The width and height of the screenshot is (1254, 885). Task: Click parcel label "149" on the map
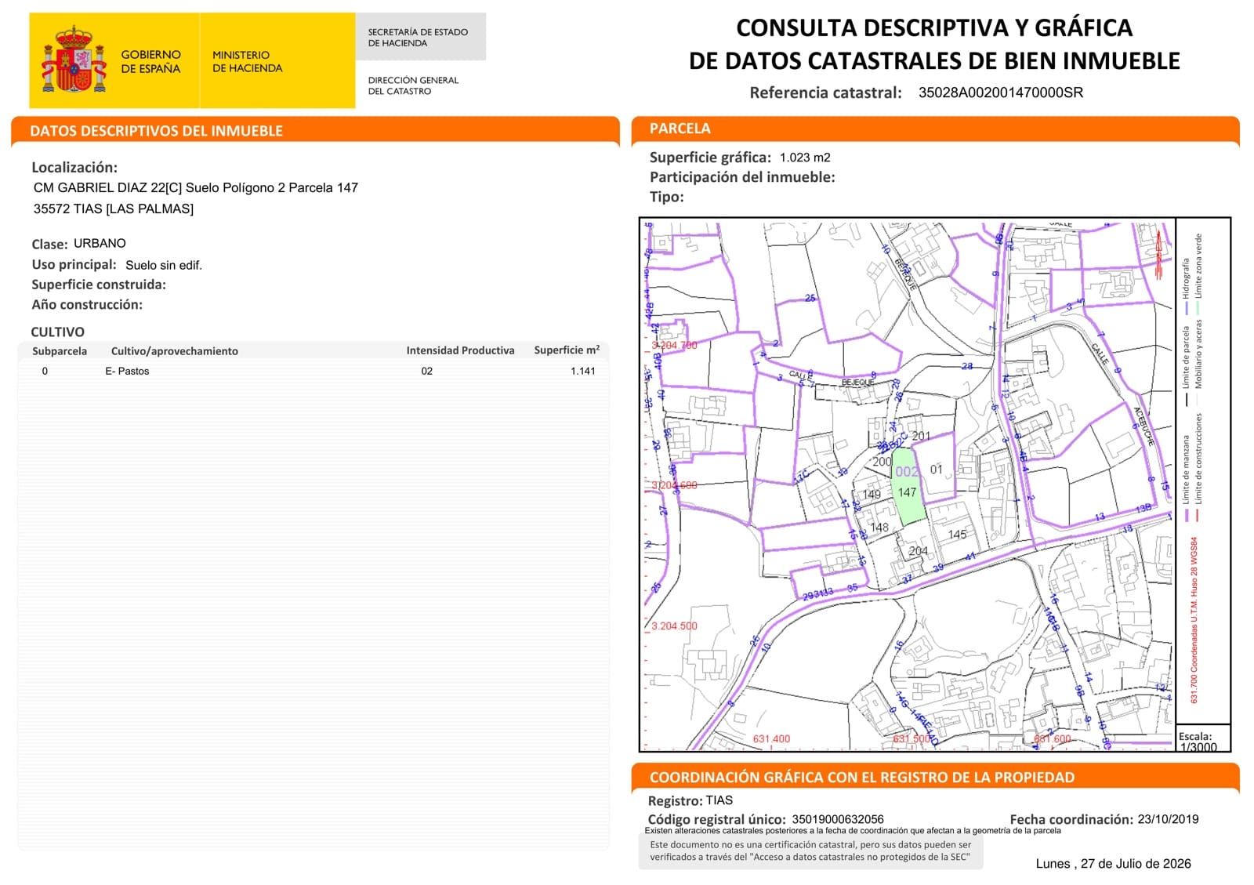872,495
